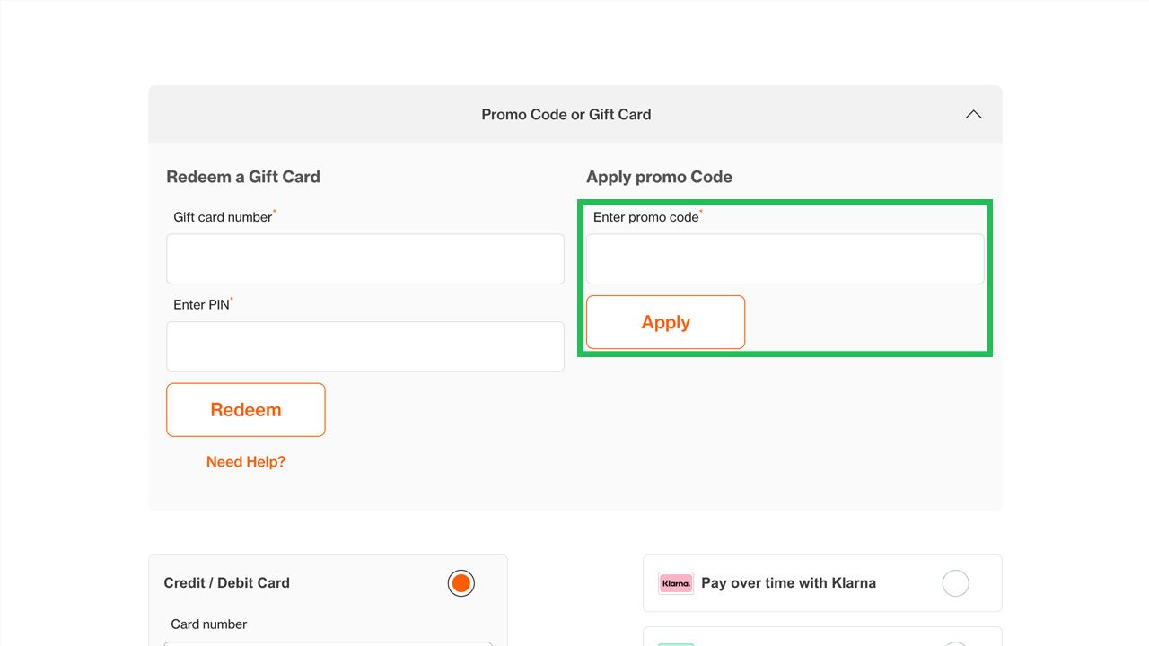This screenshot has height=646, width=1149.
Task: Click the Klarna logo icon
Action: [x=676, y=583]
